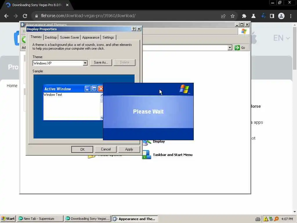The image size is (297, 223).
Task: Click the magnifier tray icon
Action: (x=276, y=219)
